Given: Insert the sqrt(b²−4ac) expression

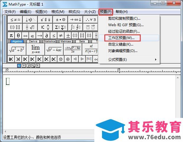Looking at the screenshot, I should (x=54, y=49).
